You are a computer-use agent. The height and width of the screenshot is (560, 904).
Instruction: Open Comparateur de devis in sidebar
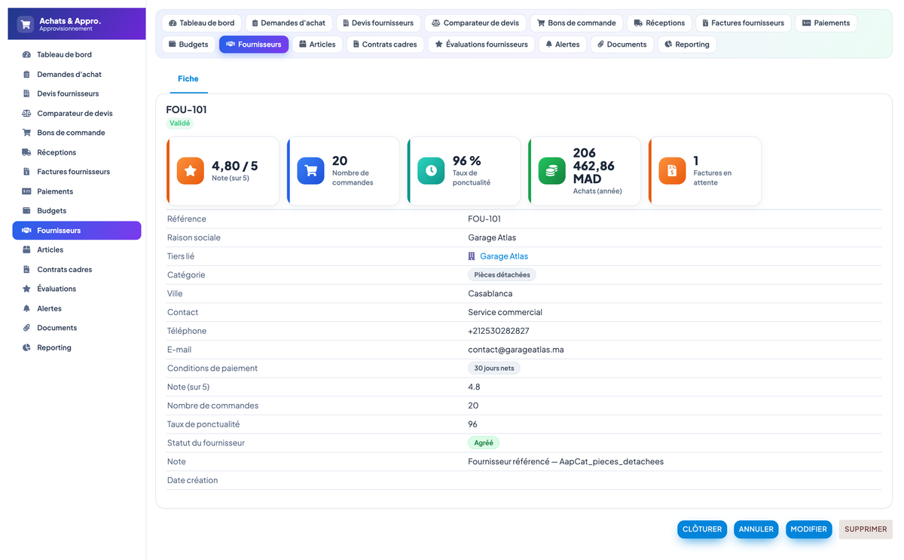(x=76, y=113)
